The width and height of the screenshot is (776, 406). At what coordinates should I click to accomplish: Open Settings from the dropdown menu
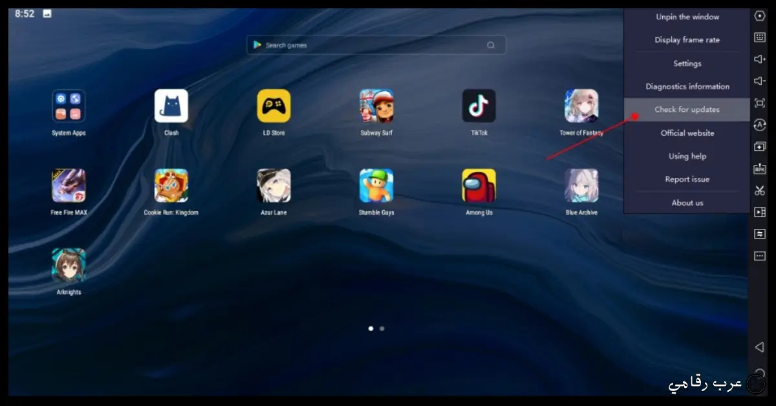pos(687,63)
